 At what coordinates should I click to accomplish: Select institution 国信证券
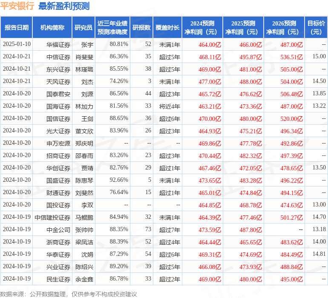58,119
